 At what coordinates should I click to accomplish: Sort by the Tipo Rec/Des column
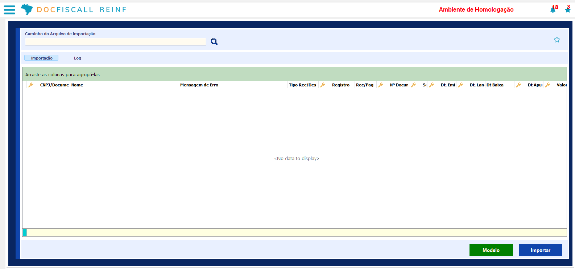[303, 85]
